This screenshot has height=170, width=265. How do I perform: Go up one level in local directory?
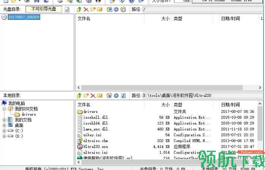pos(79,96)
